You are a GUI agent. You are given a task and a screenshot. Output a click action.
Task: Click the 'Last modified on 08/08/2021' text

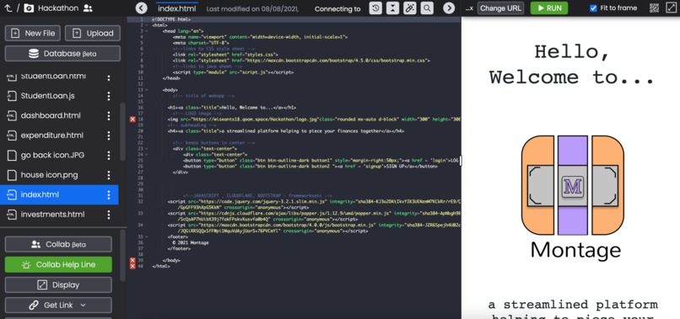[252, 8]
